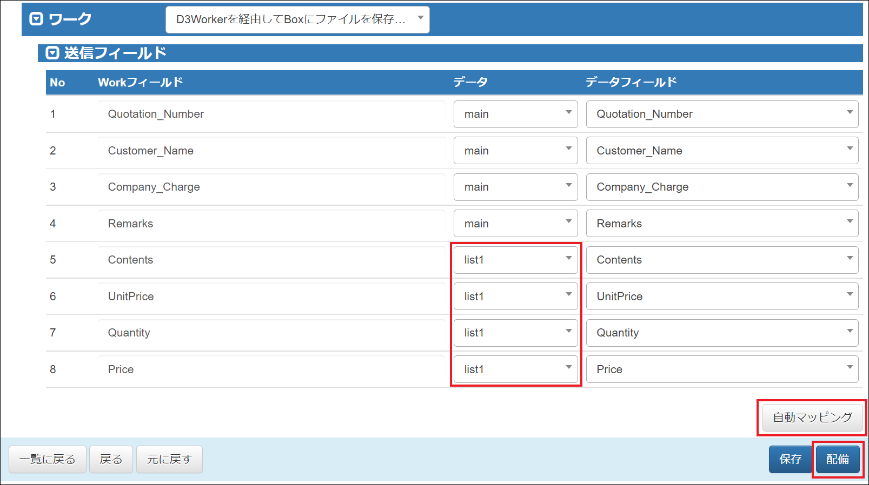Viewport: 869px width, 485px height.
Task: Go back with 一覧に戻る button
Action: (48, 459)
